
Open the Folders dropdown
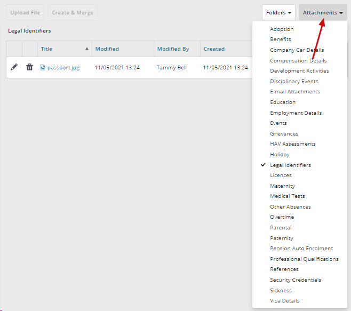pyautogui.click(x=278, y=13)
